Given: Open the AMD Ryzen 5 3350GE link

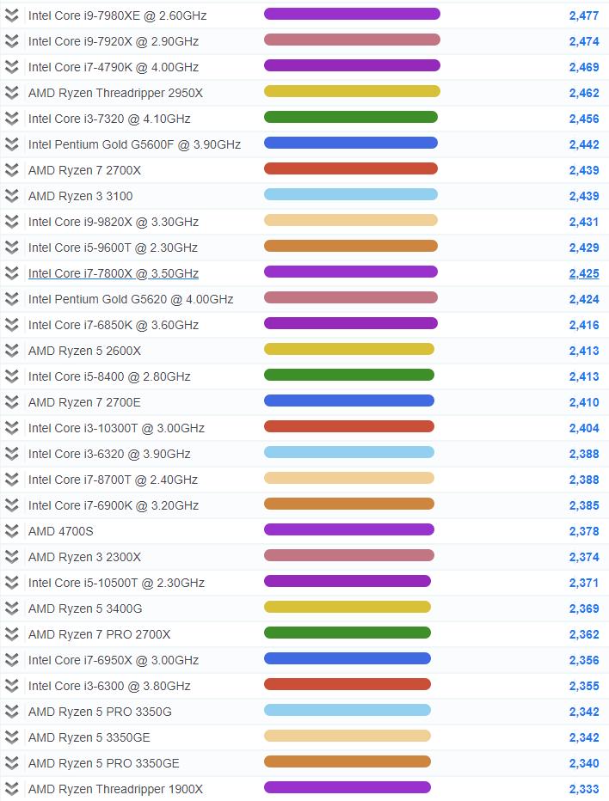Looking at the screenshot, I should coord(89,737).
